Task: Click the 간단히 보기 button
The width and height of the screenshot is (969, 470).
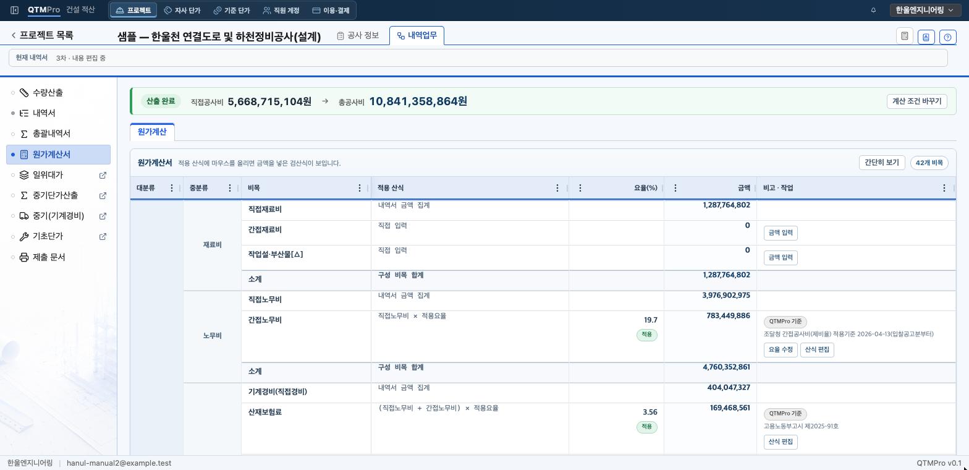Action: [882, 163]
